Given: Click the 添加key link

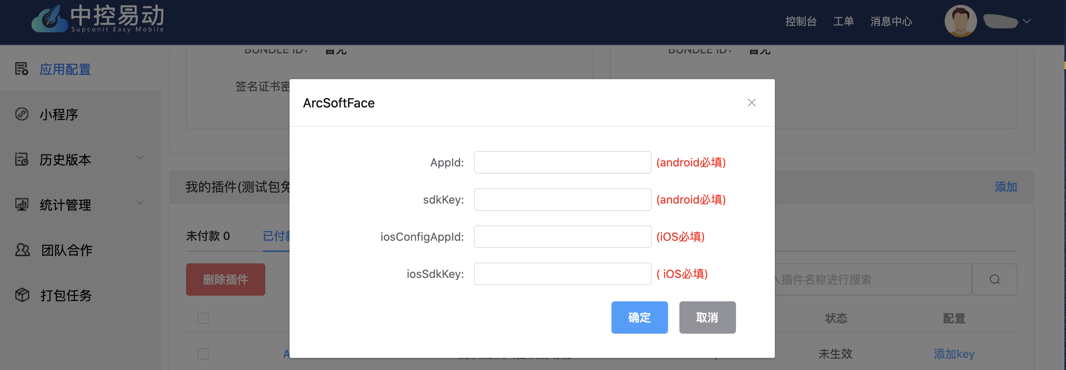Looking at the screenshot, I should [954, 354].
